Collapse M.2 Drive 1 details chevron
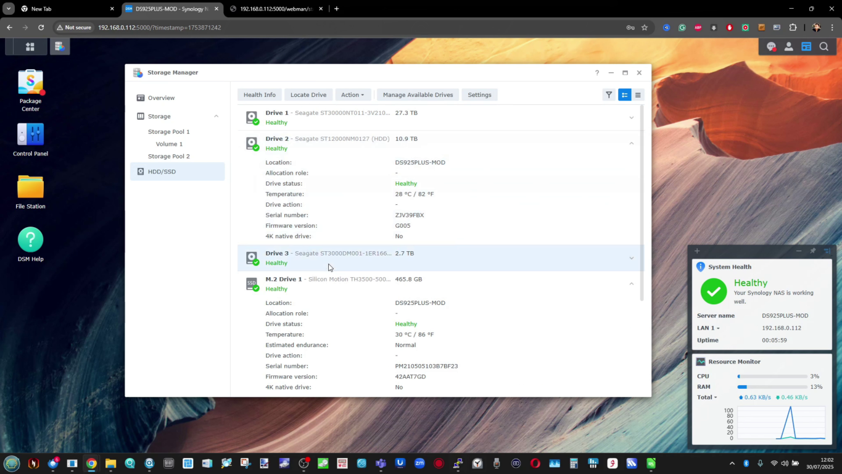842x474 pixels. [631, 284]
